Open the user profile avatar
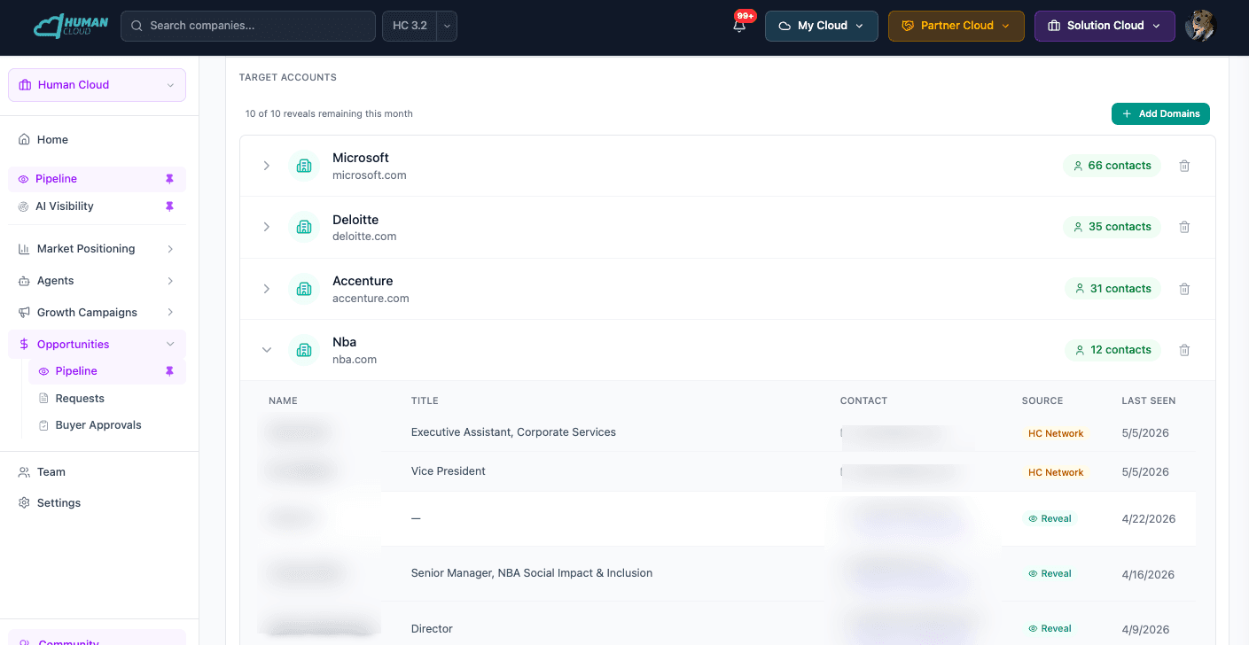 (1200, 26)
